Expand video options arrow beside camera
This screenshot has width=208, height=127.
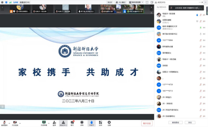click(x=20, y=123)
